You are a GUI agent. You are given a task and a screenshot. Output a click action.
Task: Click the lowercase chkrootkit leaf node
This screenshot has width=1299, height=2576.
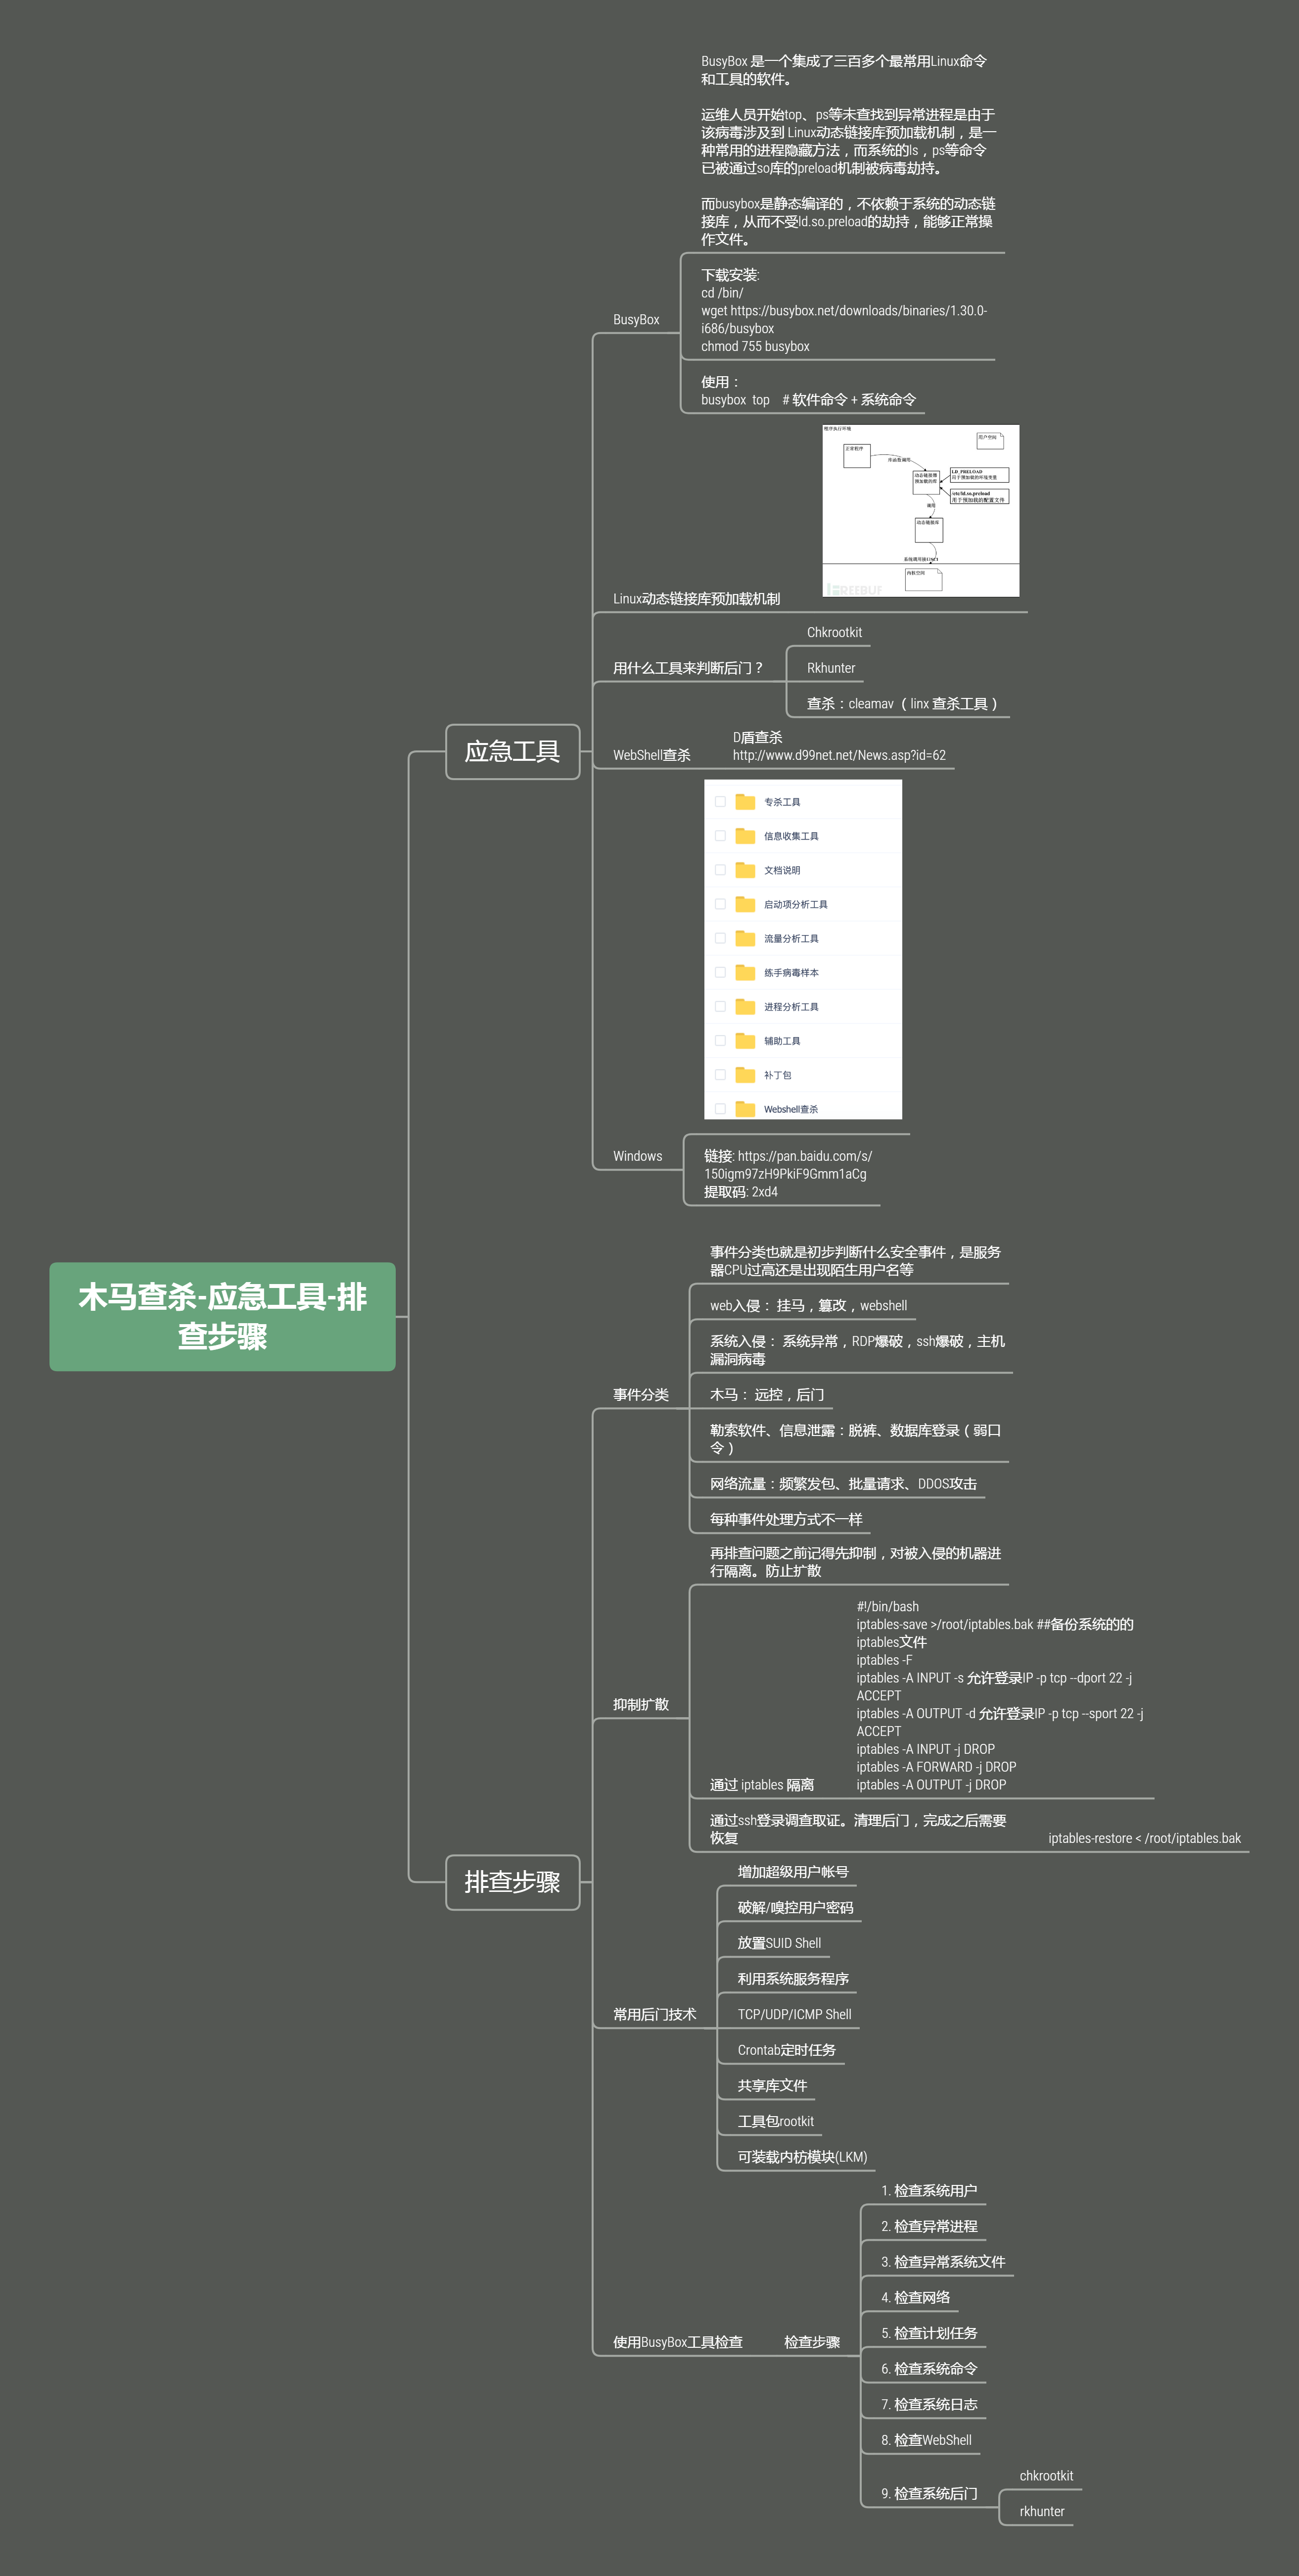coord(1046,2476)
